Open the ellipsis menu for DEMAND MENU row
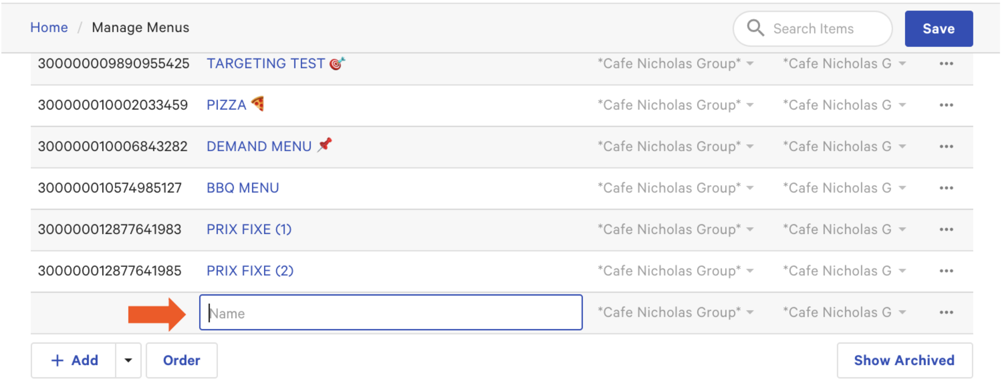Screen dimensions: 1001x381 click(946, 146)
